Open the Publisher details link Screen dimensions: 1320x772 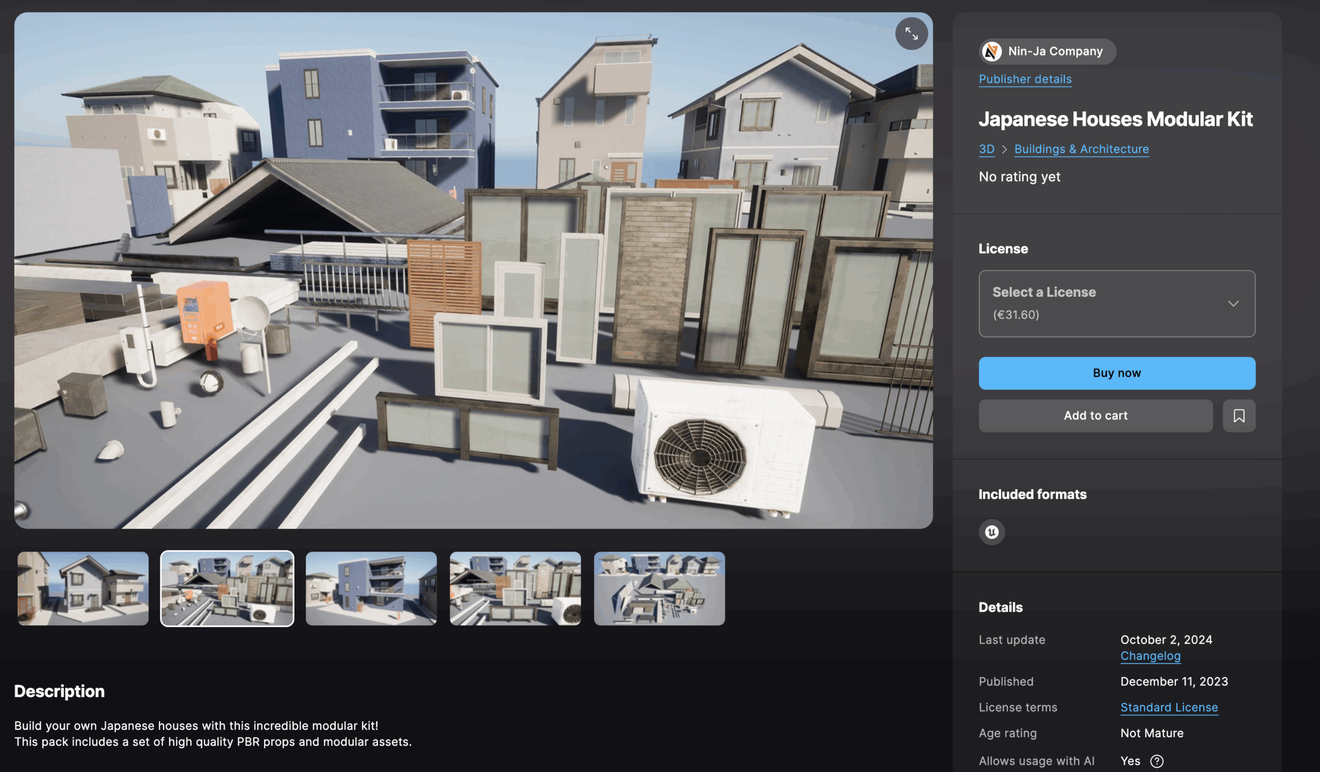1025,79
